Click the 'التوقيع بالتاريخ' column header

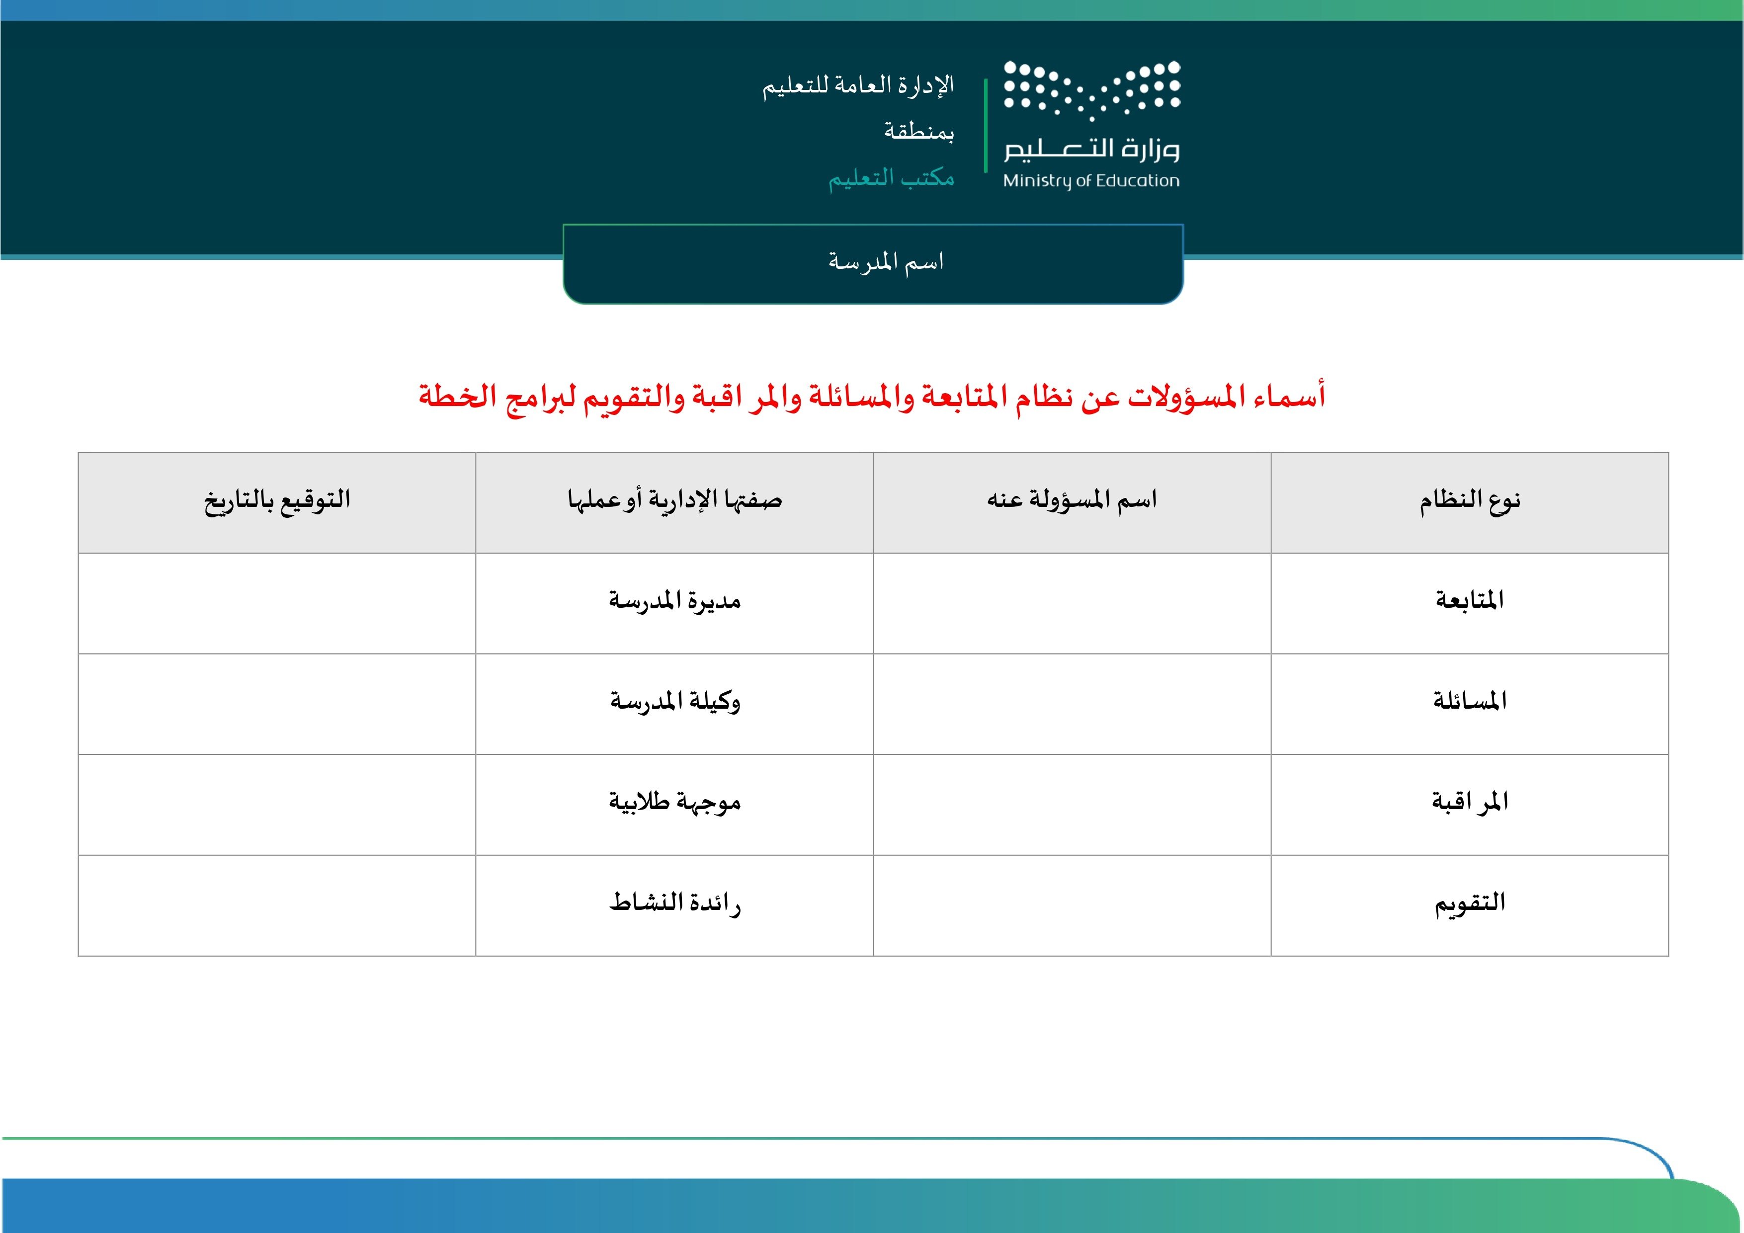(x=277, y=501)
